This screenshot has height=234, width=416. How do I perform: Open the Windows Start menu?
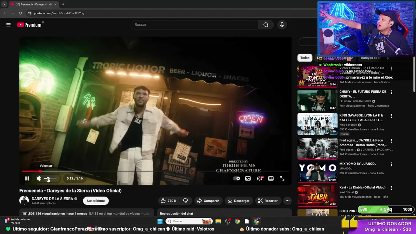click(x=160, y=221)
